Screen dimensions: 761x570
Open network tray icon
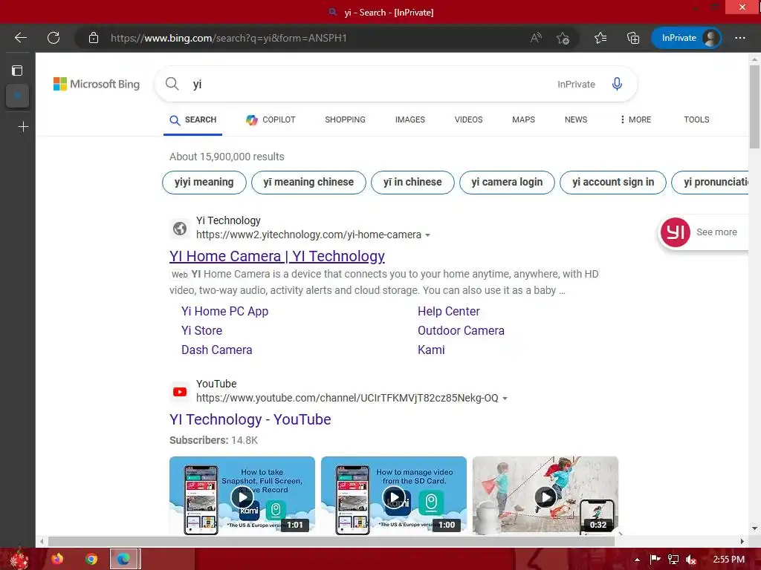point(673,560)
